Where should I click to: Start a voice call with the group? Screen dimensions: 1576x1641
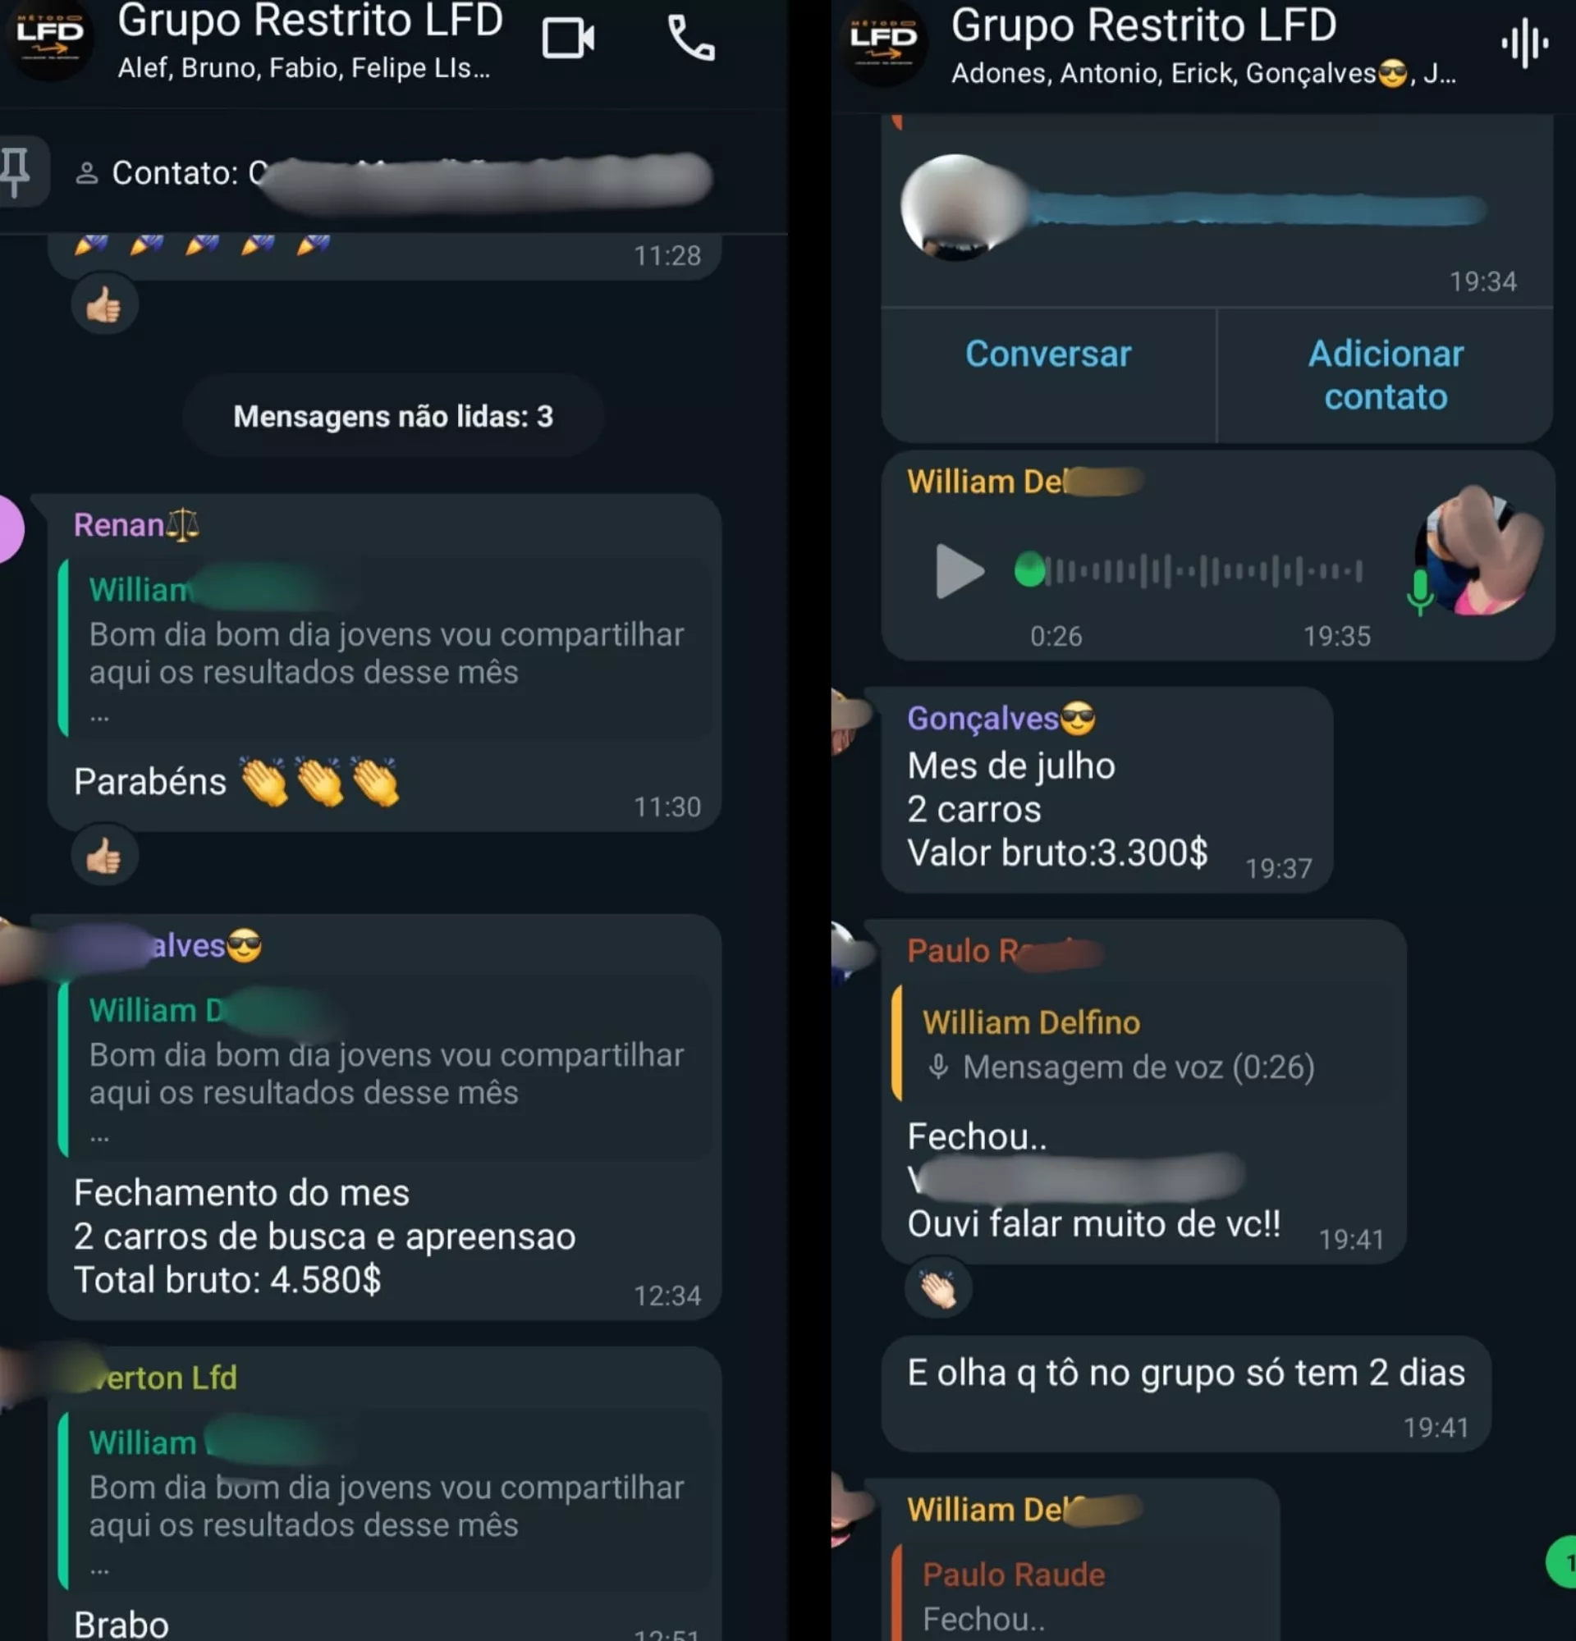(x=691, y=38)
